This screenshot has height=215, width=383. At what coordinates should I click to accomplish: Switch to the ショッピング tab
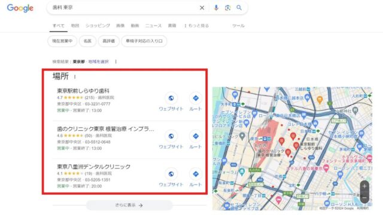point(98,26)
